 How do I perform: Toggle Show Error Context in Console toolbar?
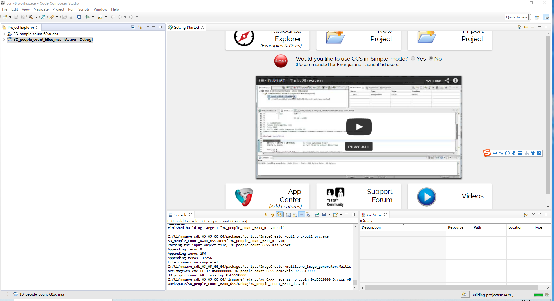[279, 215]
